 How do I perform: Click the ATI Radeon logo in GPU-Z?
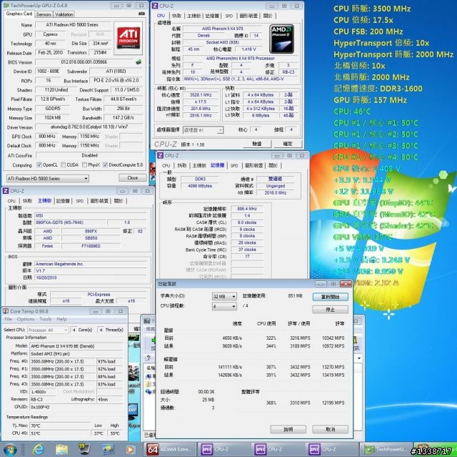[129, 38]
